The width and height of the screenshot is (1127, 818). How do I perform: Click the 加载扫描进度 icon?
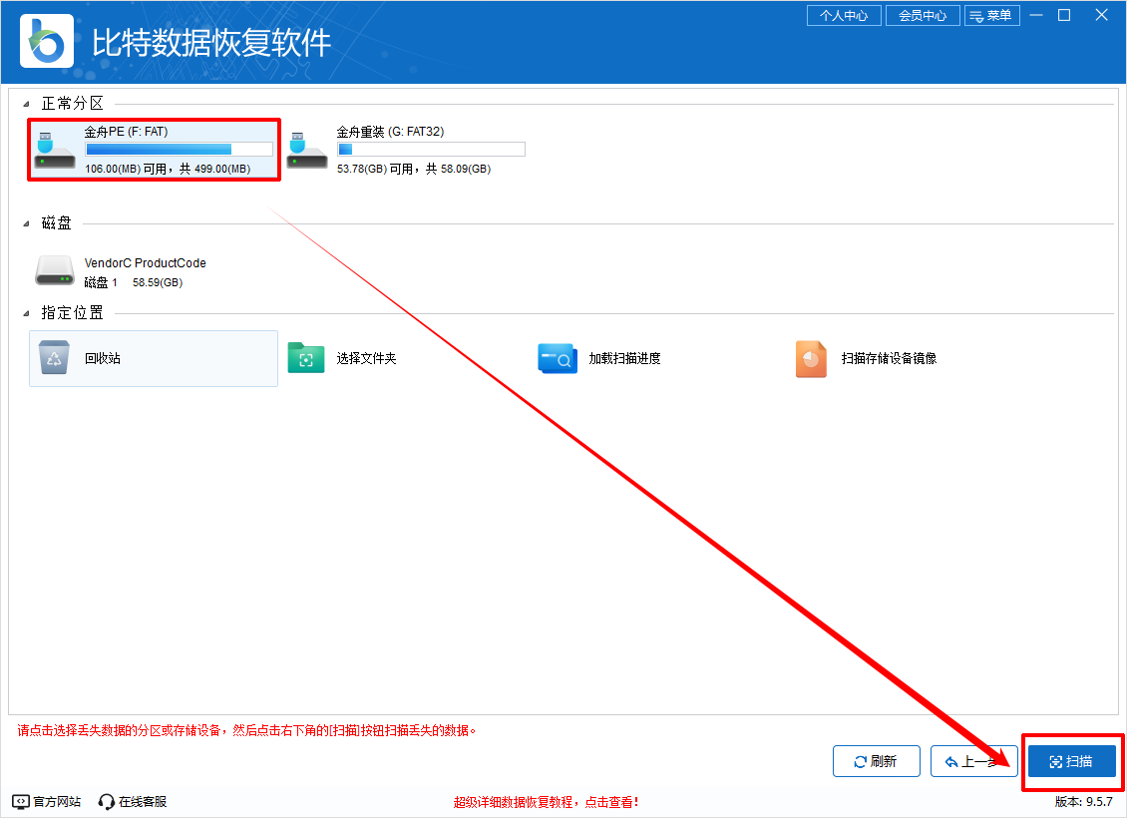coord(558,358)
